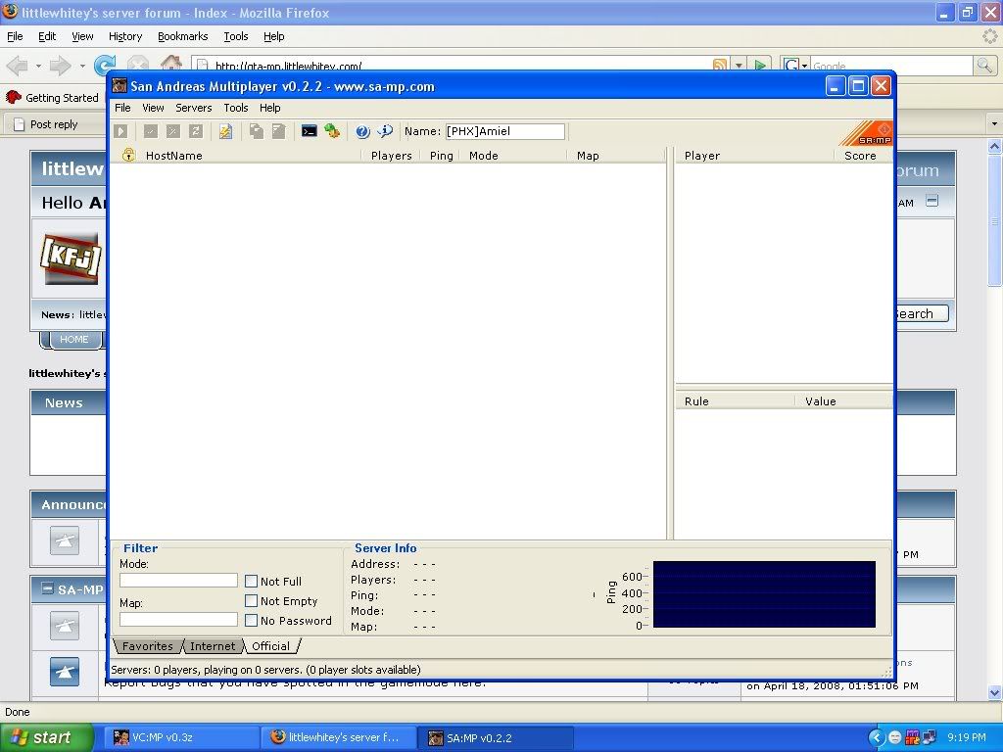Open the remote console icon
The width and height of the screenshot is (1003, 752).
coord(309,131)
